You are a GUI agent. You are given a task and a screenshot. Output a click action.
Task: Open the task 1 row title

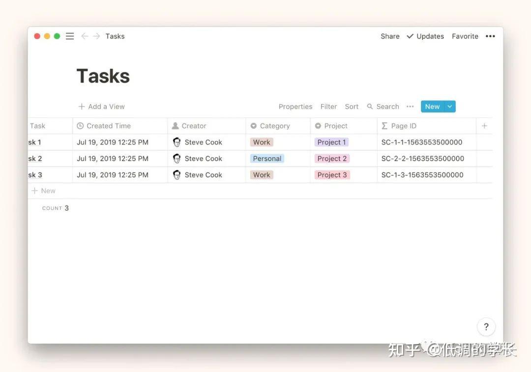click(35, 142)
